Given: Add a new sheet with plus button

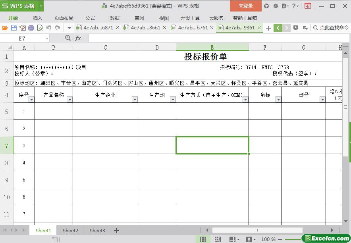Looking at the screenshot, I should click(x=116, y=230).
